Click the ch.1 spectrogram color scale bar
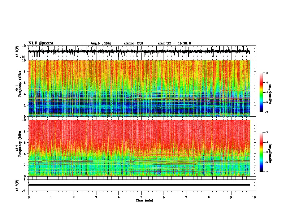286x221 pixels. click(x=261, y=92)
